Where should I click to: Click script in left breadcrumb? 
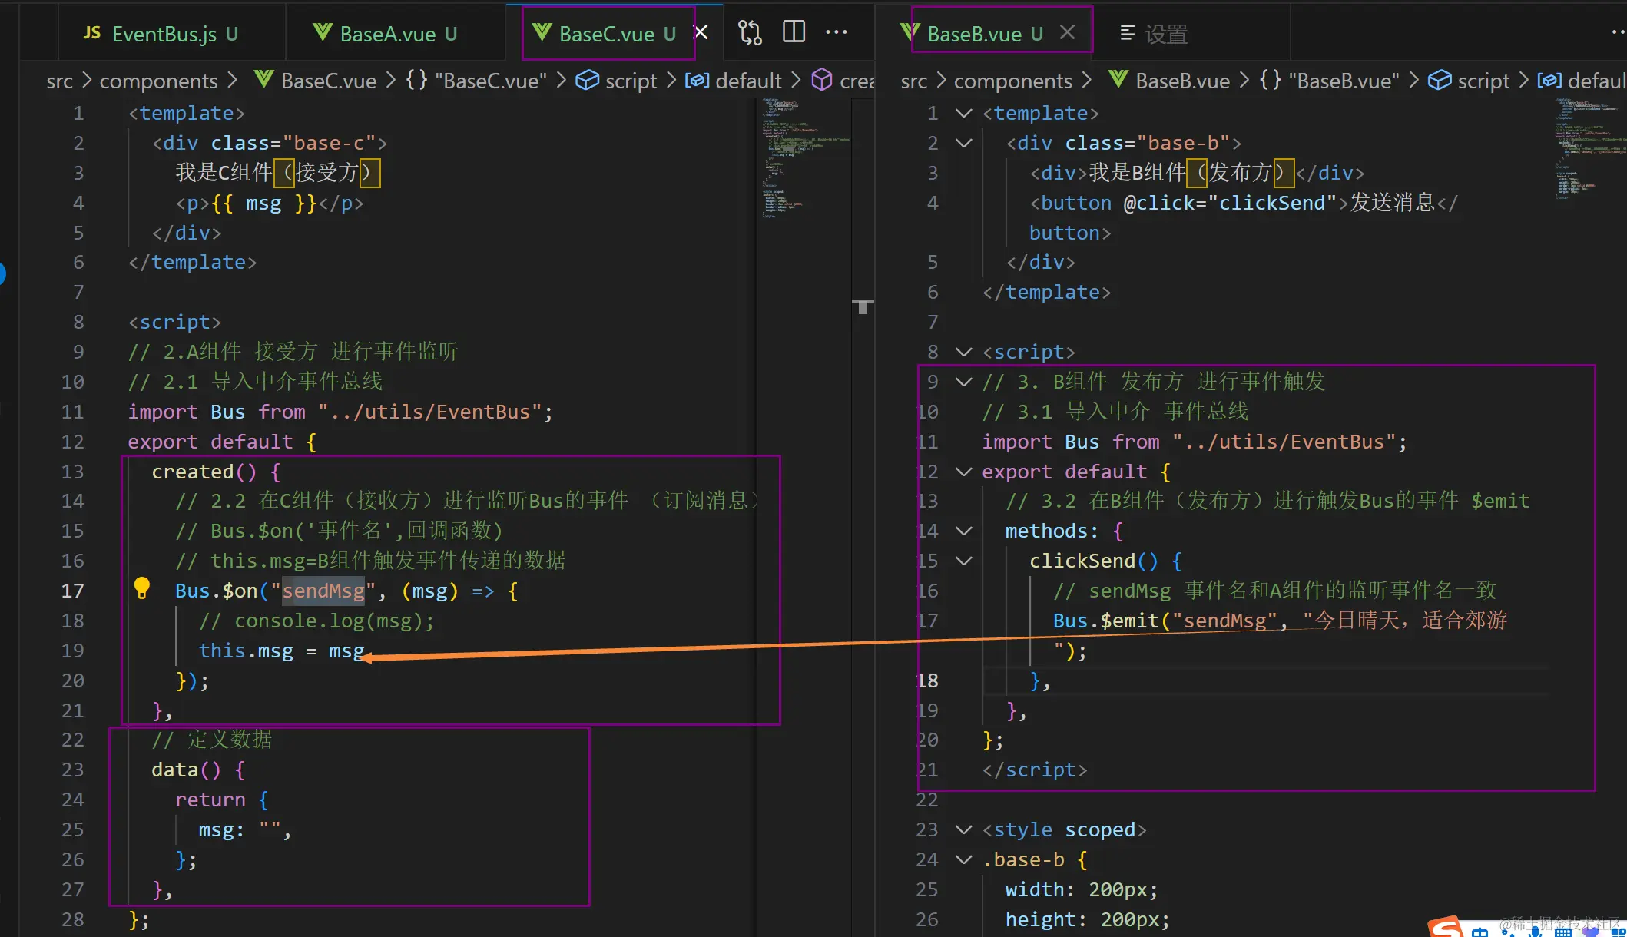631,81
